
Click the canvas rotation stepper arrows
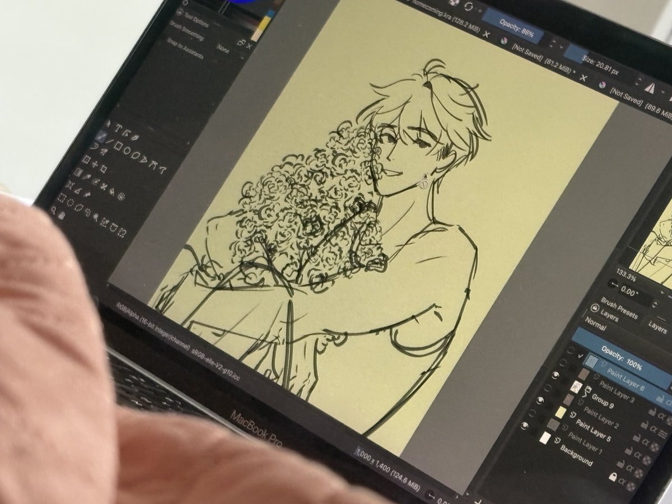point(656,304)
